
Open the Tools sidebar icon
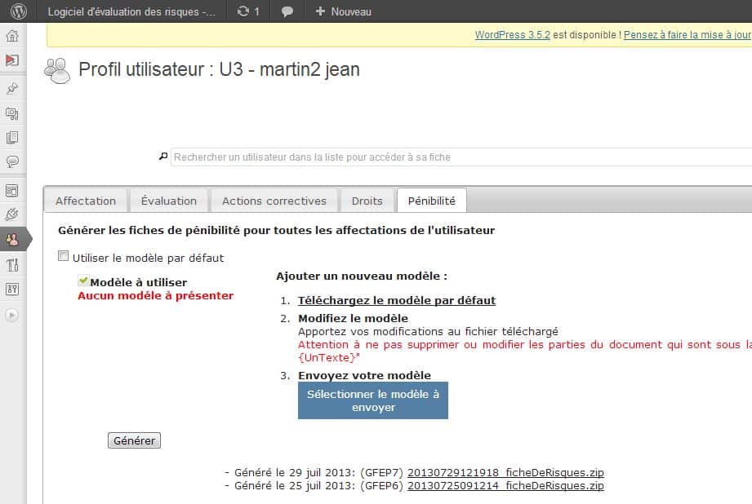12,264
